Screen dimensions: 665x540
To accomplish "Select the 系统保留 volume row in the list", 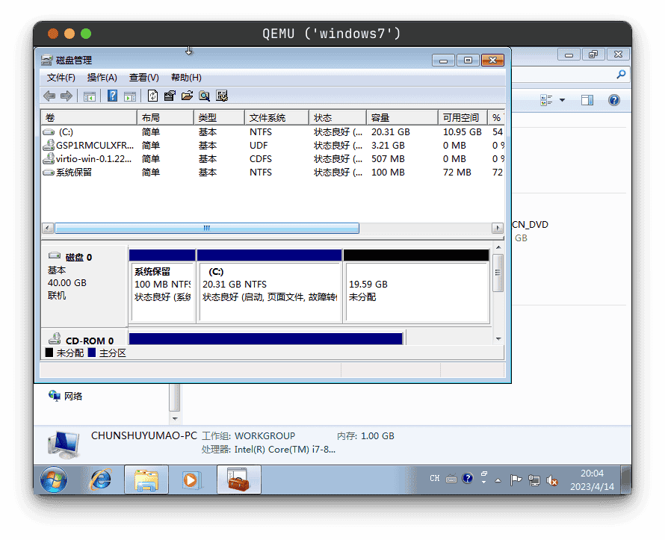I will pyautogui.click(x=272, y=173).
